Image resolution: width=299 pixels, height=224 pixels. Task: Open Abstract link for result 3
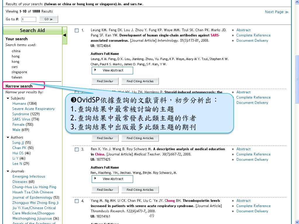[x=243, y=149]
